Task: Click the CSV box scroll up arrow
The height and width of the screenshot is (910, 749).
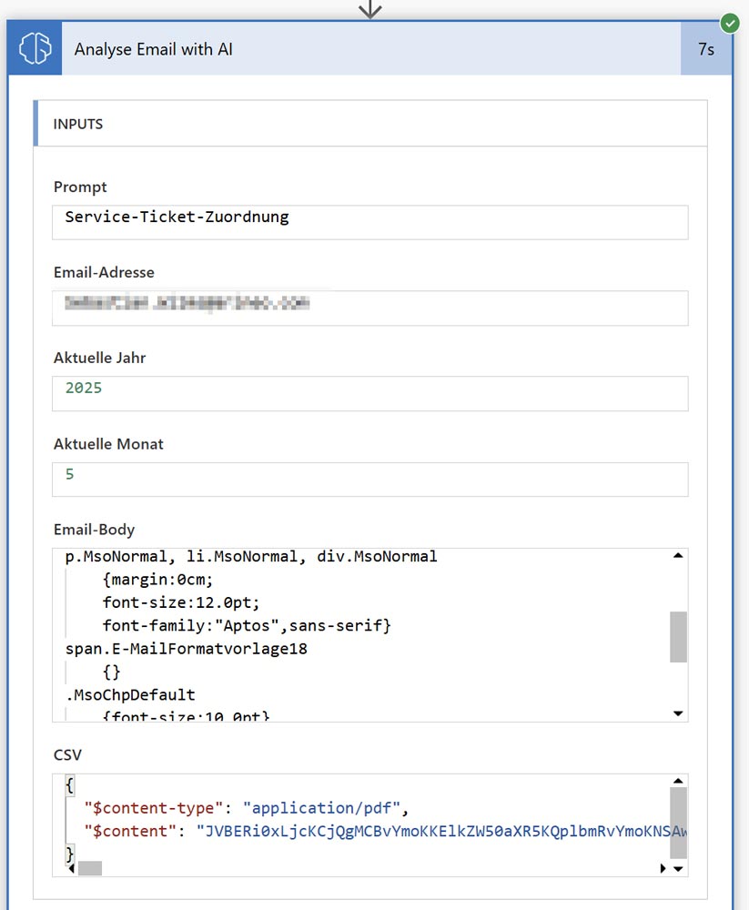Action: (x=678, y=782)
